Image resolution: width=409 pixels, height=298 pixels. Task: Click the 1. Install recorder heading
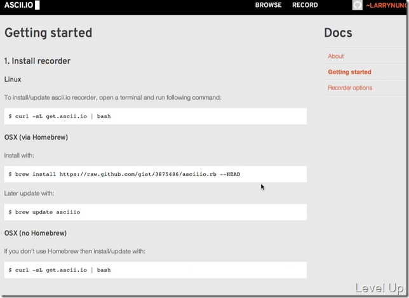pos(37,61)
